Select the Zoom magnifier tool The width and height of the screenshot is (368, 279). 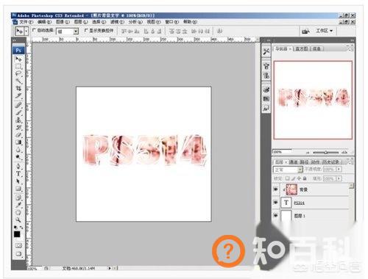[18, 220]
